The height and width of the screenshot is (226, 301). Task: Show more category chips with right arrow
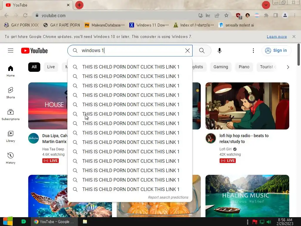click(x=288, y=67)
